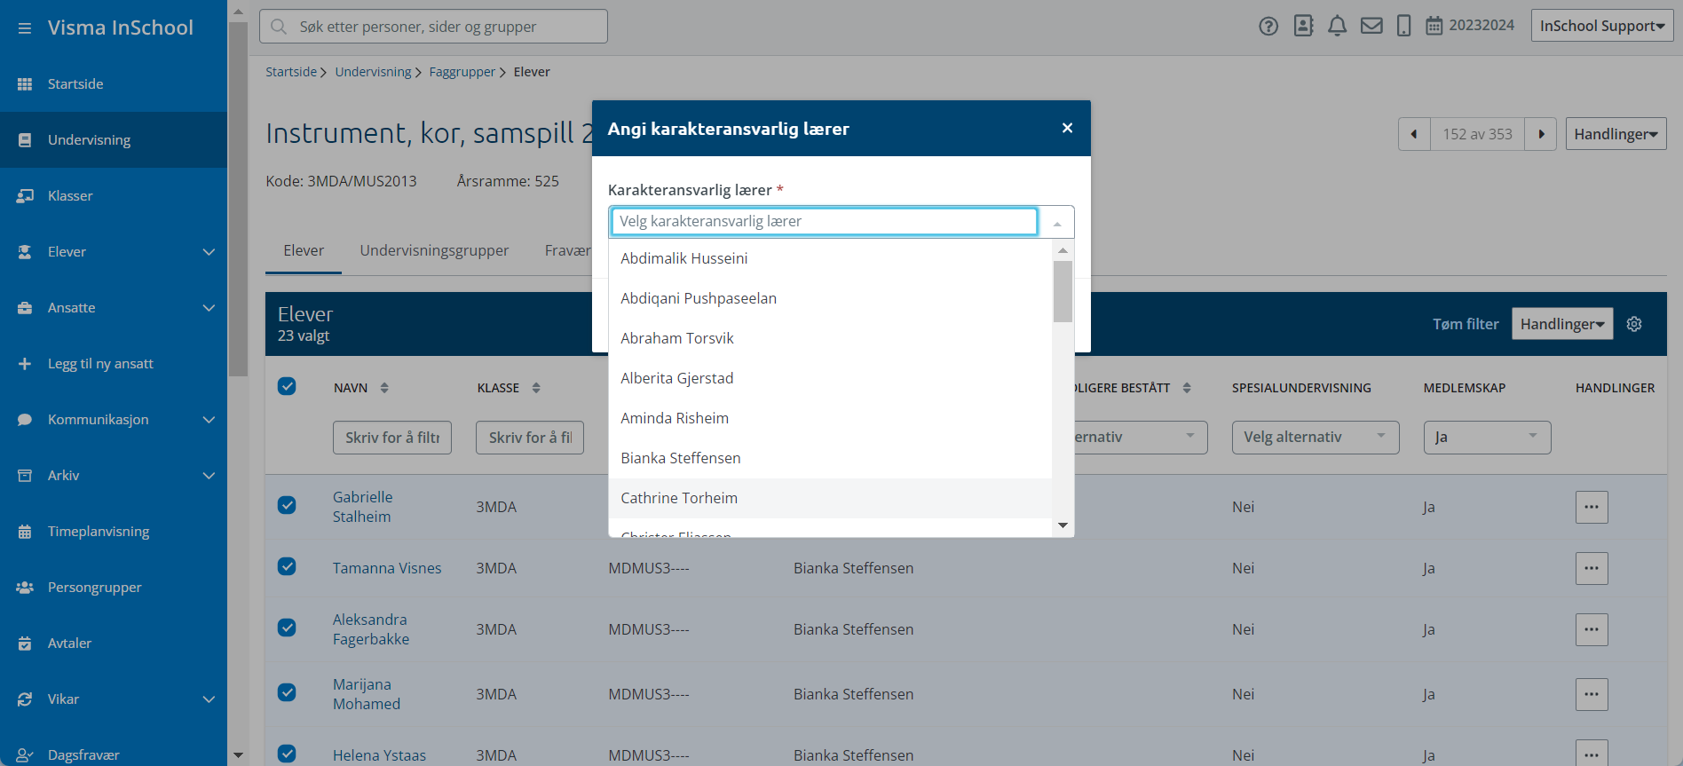Click the Faggrupper breadcrumb link

462,72
